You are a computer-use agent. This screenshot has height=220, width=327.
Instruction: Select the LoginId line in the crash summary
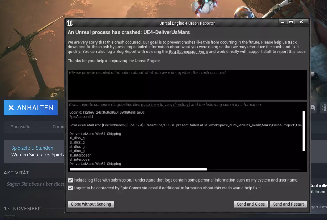(107, 112)
